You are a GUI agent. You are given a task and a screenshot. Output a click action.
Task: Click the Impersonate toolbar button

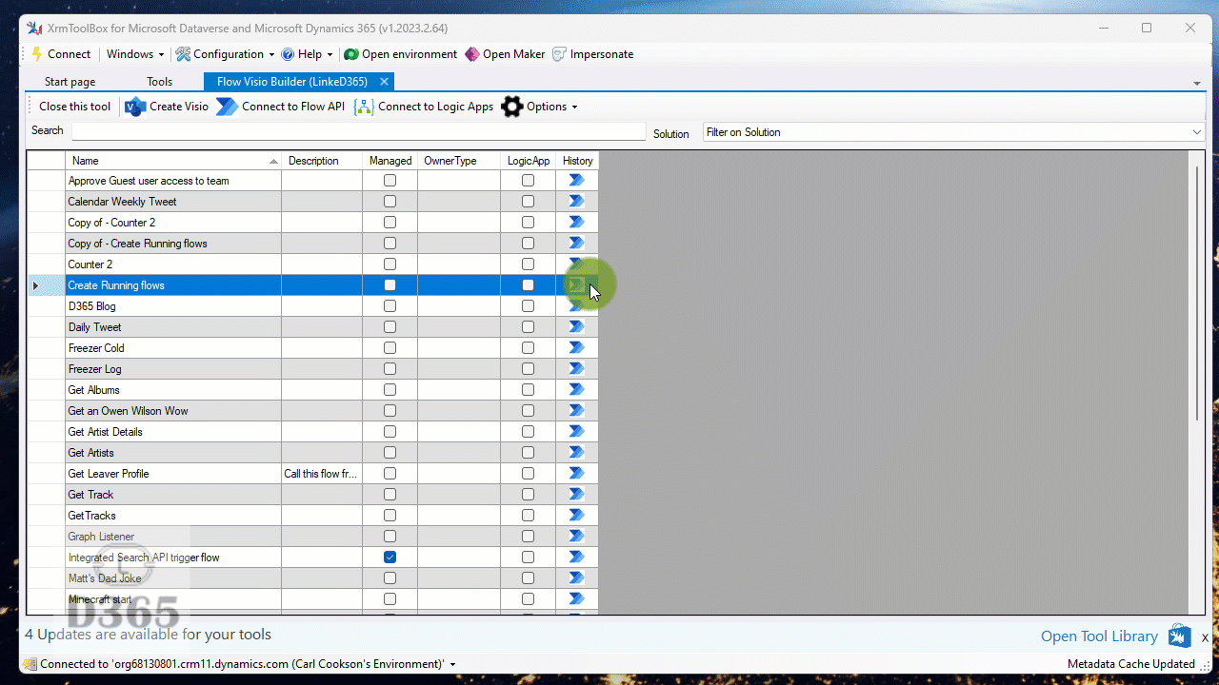coord(592,54)
